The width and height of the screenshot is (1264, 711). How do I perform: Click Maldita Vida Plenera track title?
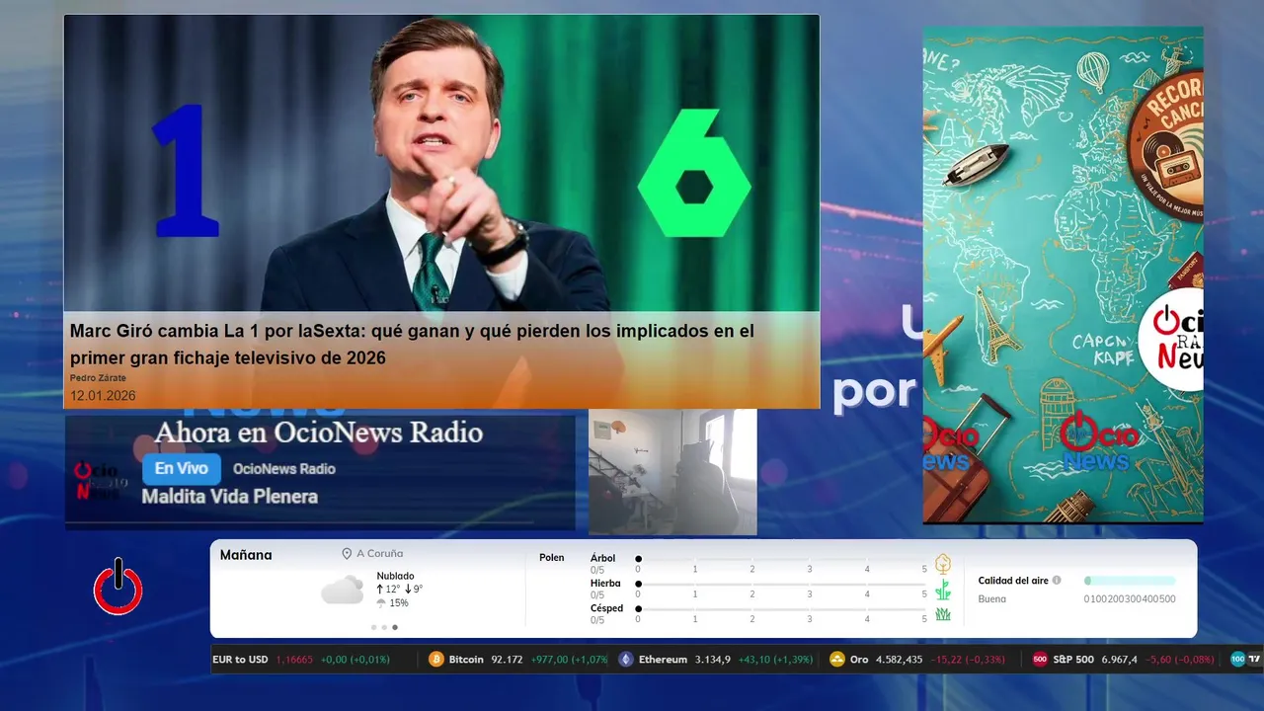230,497
